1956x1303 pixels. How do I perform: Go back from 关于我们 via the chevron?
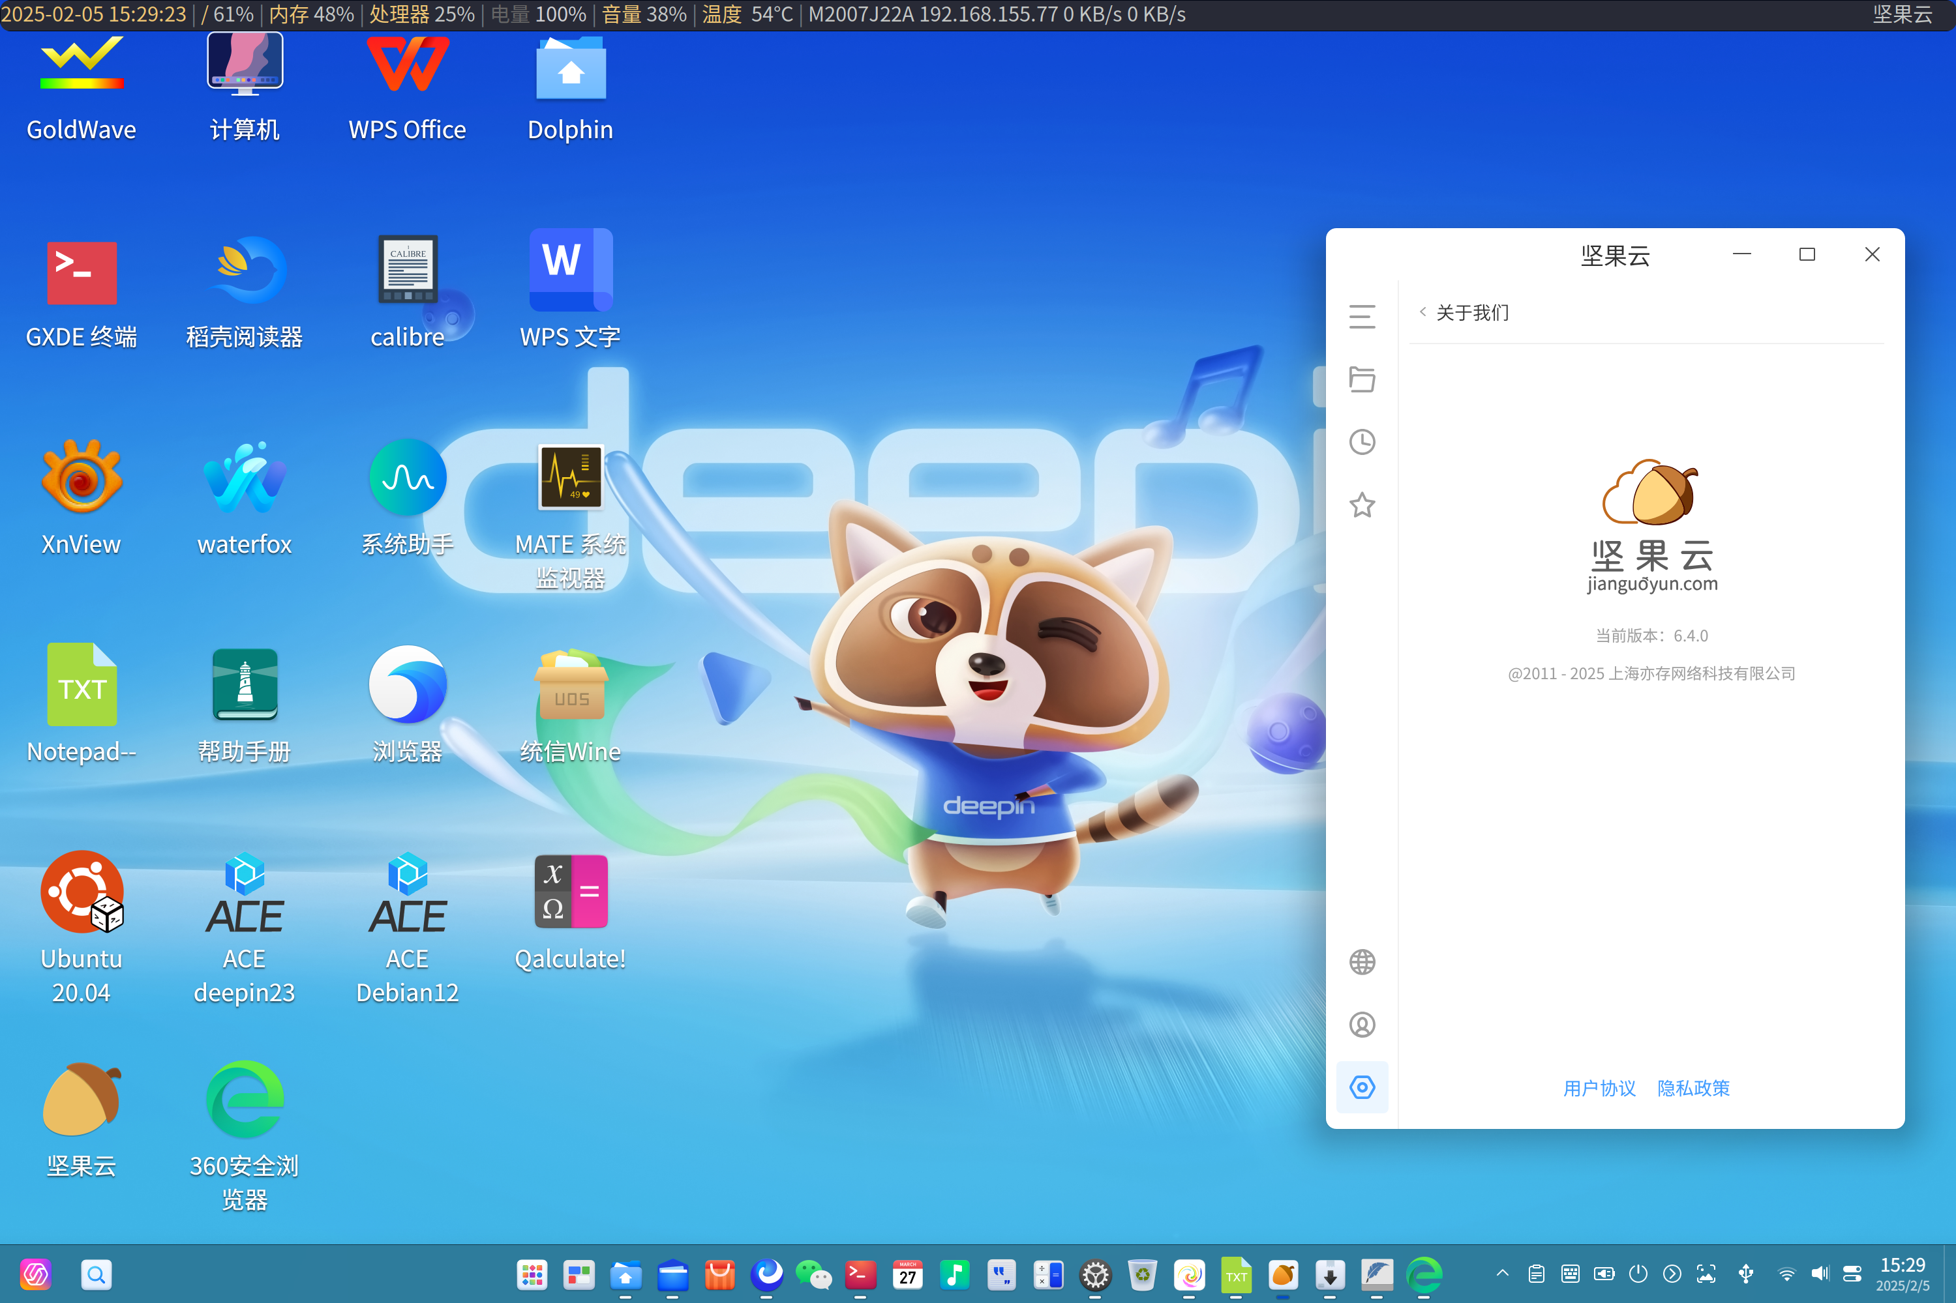click(x=1423, y=312)
